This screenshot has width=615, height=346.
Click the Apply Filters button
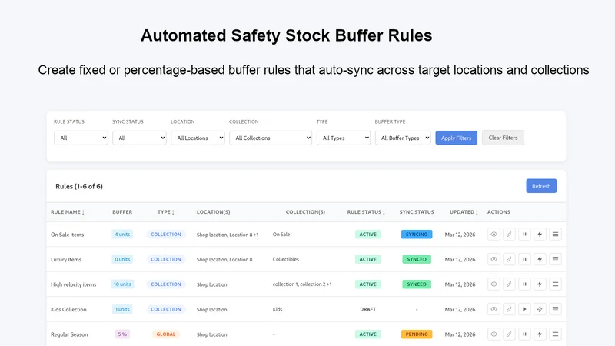(x=456, y=138)
